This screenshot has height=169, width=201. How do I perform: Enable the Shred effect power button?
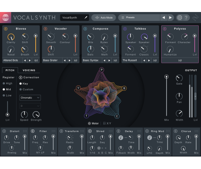click(90, 131)
